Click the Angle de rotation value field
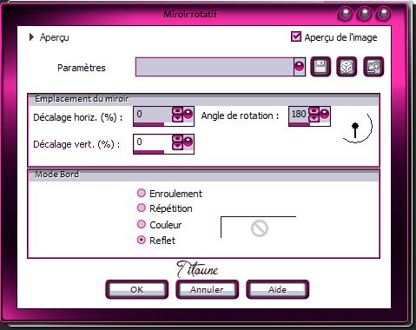 [299, 115]
